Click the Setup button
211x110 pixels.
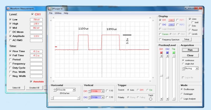(187, 39)
